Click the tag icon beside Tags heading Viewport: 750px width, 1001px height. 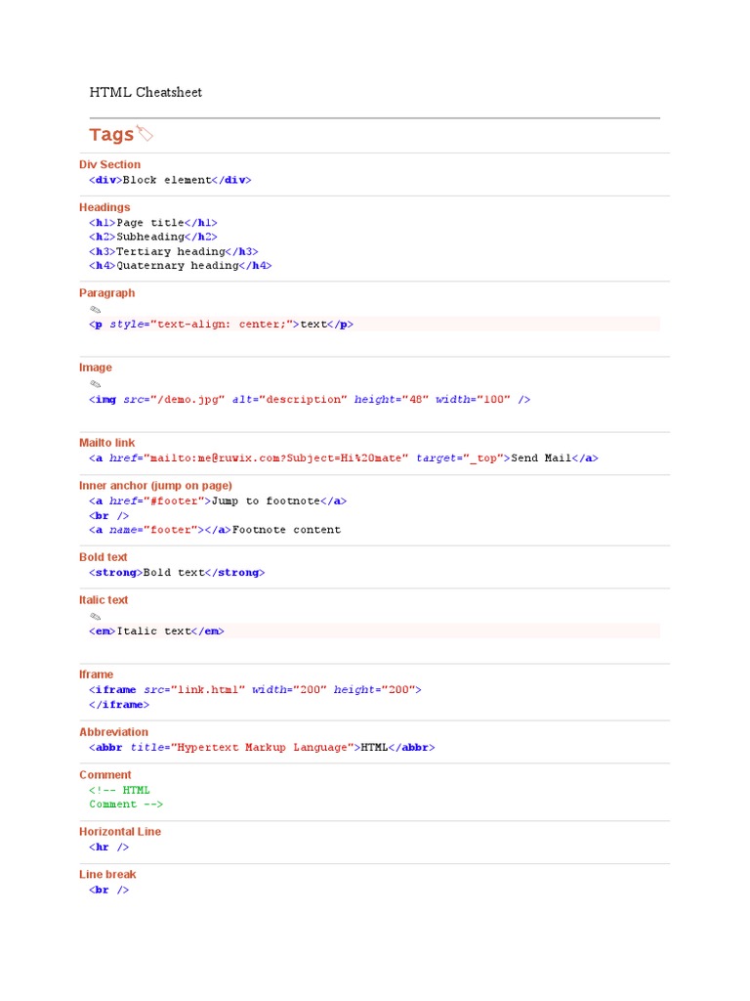click(146, 133)
